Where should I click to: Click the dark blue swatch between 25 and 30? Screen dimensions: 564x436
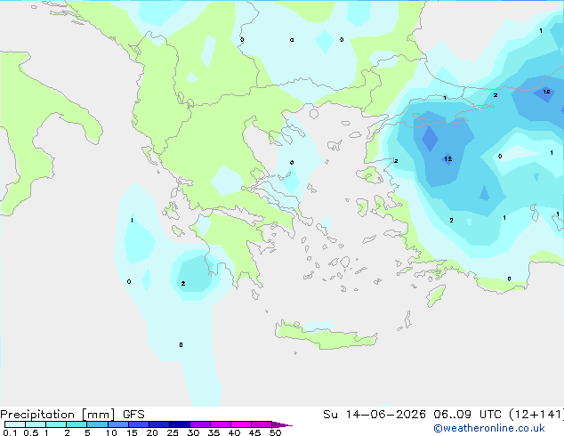click(x=180, y=424)
